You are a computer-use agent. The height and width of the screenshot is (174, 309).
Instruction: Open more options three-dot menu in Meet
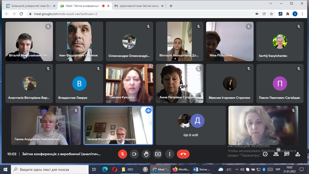point(170,154)
